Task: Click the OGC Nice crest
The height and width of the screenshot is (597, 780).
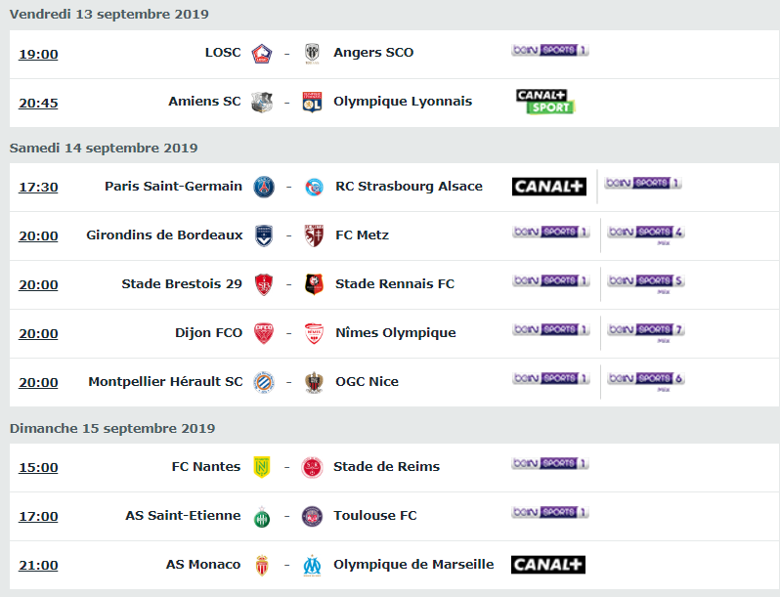Action: 314,382
